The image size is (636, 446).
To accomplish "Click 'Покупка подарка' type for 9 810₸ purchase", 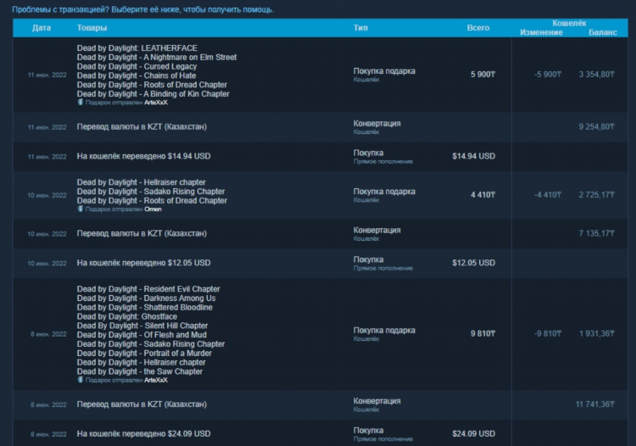I will coord(384,331).
